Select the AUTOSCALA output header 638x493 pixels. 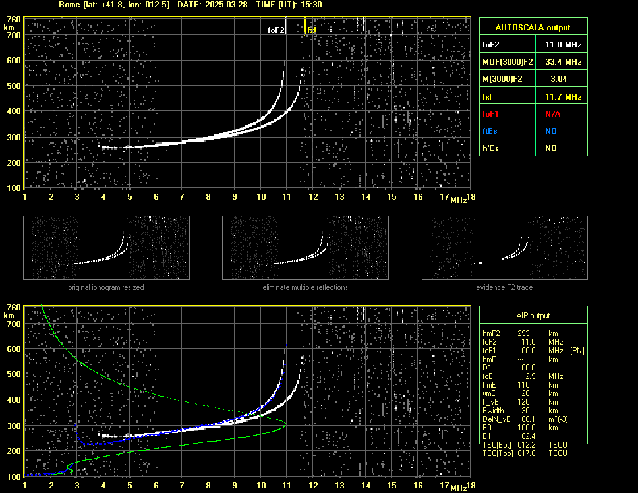pos(533,28)
